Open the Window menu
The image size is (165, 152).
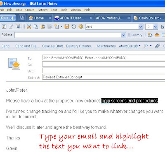point(76,10)
